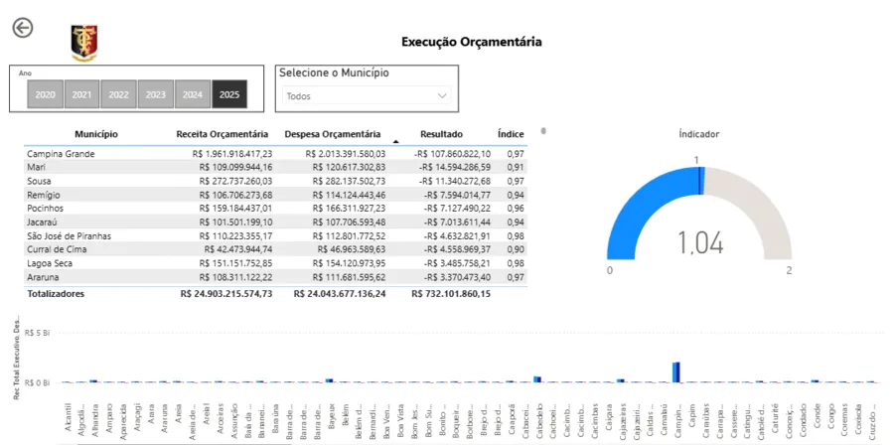This screenshot has height=445, width=894.
Task: Open the Selecione o Município dropdown
Action: 366,96
